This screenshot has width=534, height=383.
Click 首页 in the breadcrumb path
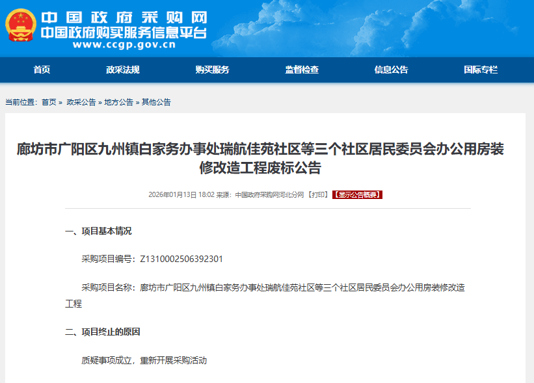pyautogui.click(x=49, y=102)
